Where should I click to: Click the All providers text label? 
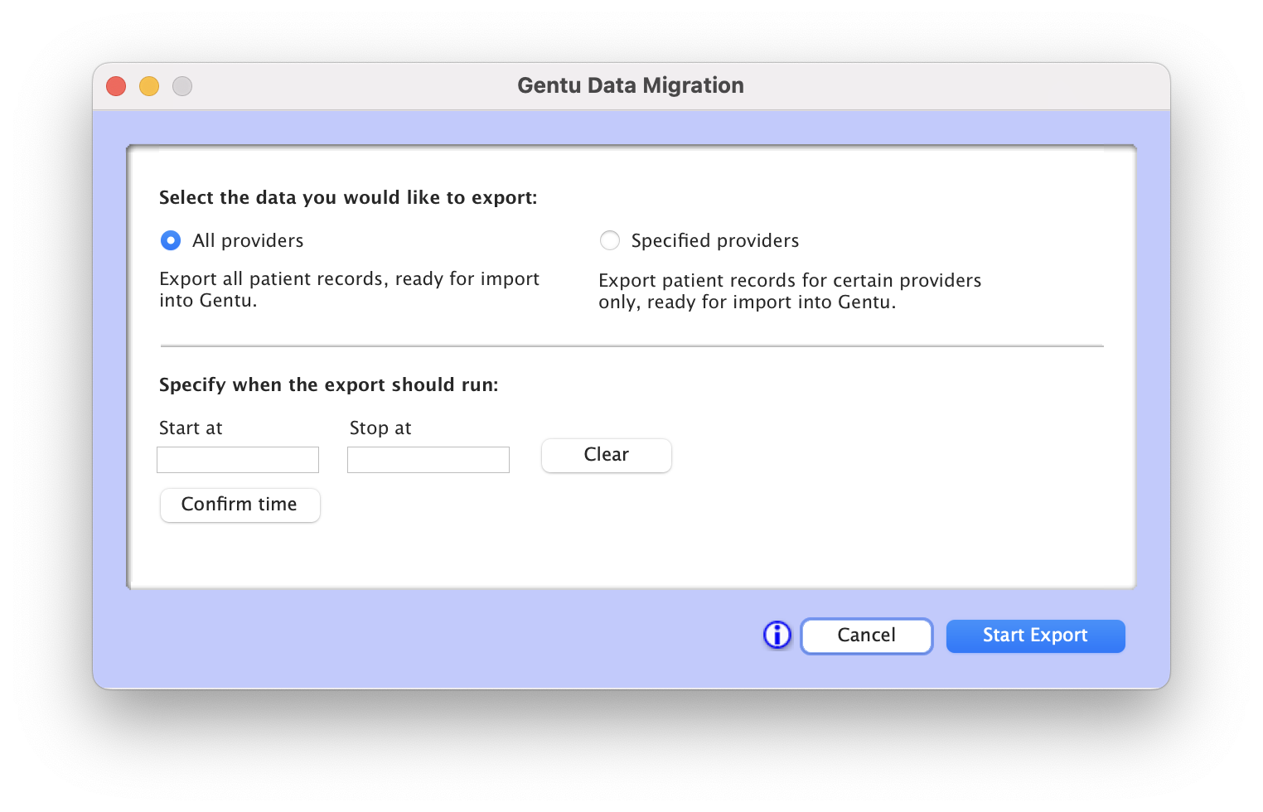[x=248, y=240]
